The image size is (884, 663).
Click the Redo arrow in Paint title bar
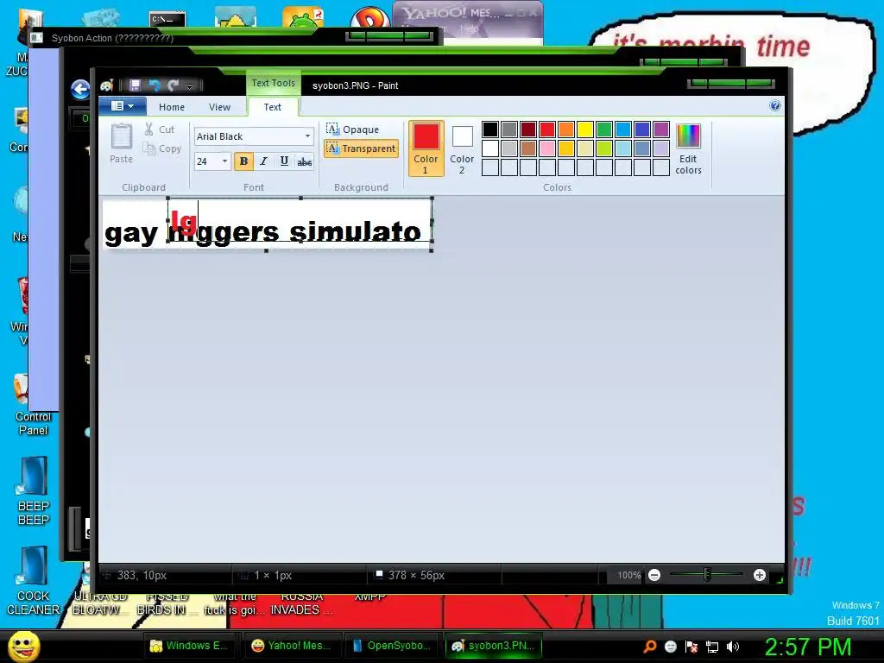tap(173, 85)
